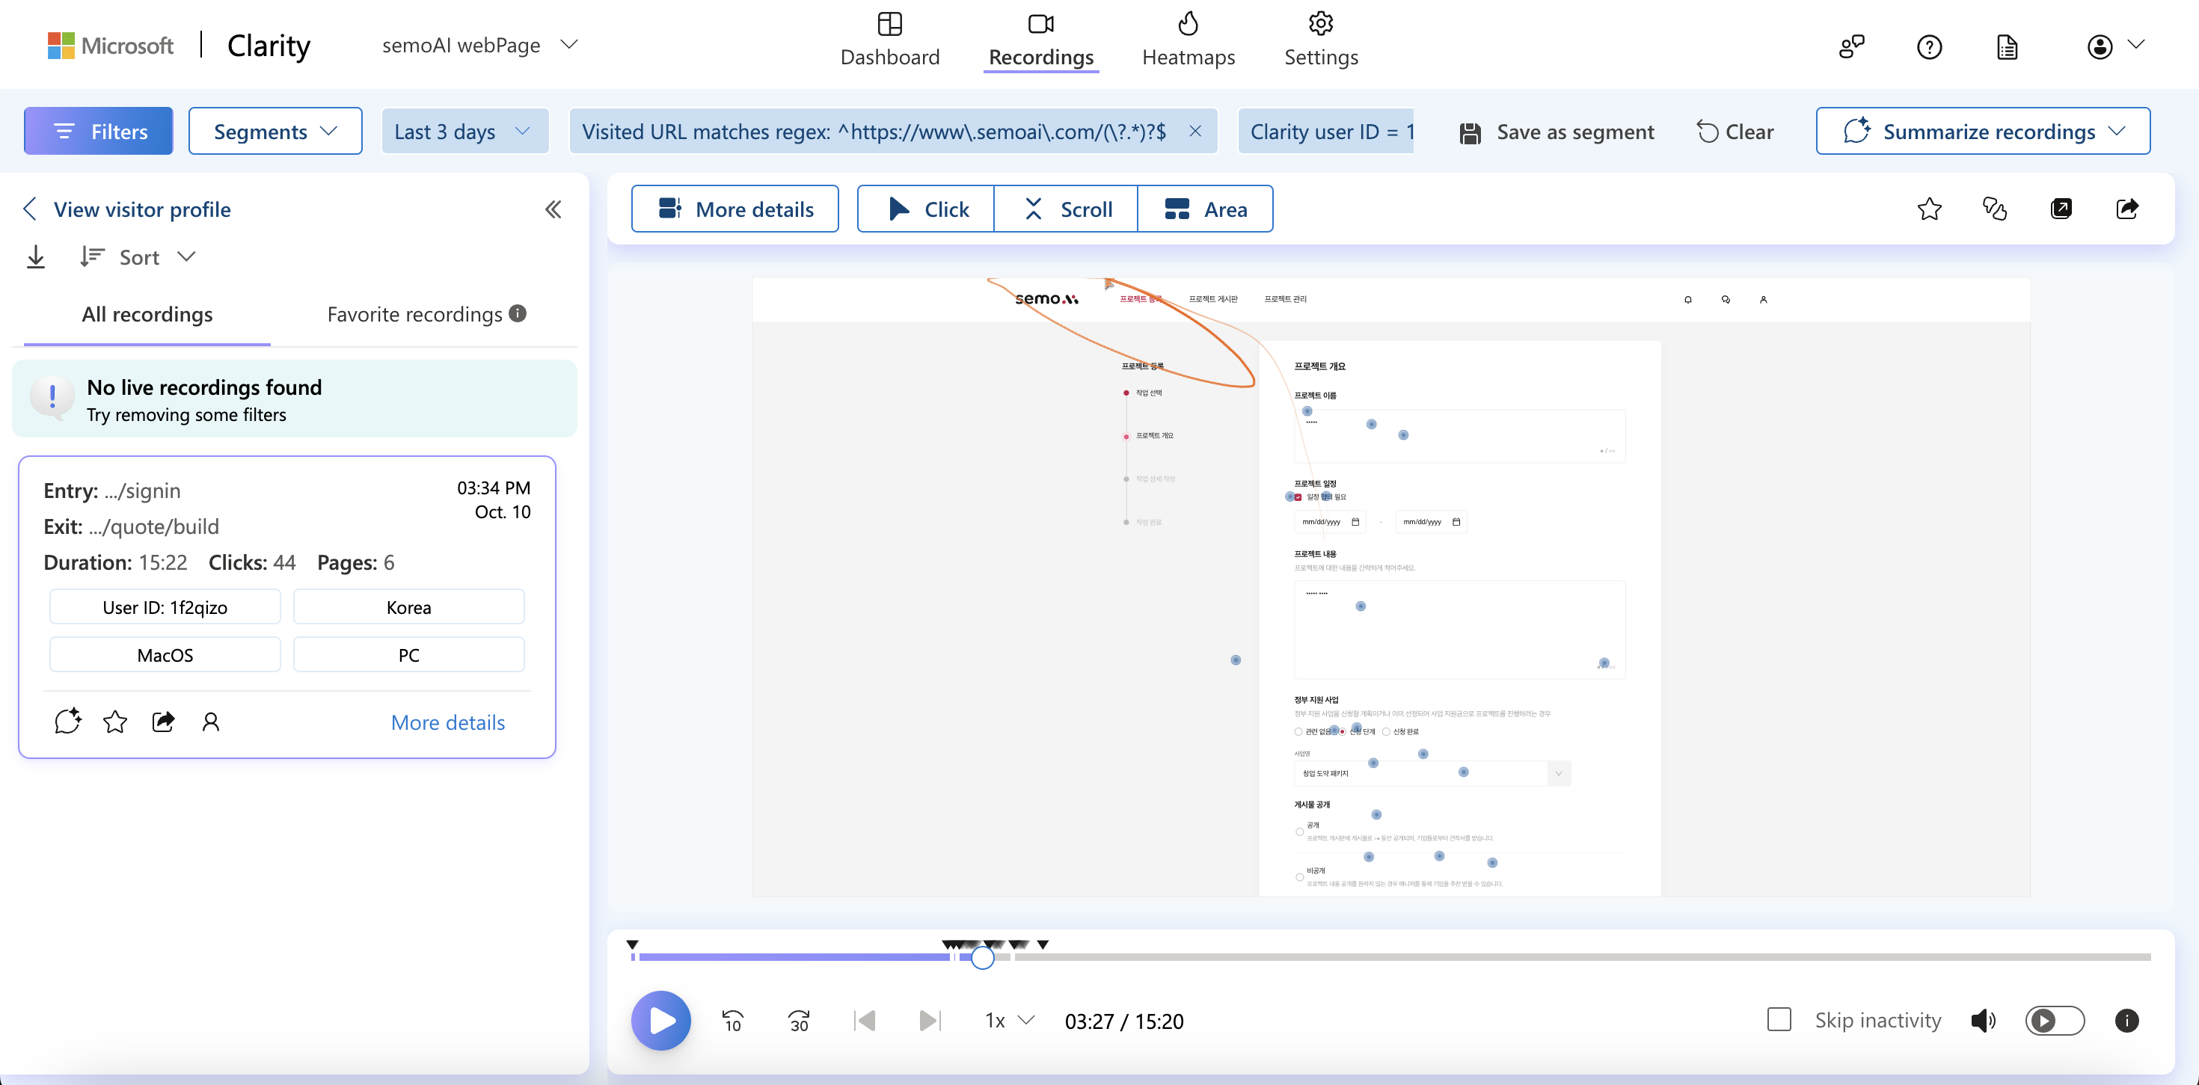Click the Save as segment button
Viewport: 2199px width, 1085px height.
click(x=1557, y=132)
